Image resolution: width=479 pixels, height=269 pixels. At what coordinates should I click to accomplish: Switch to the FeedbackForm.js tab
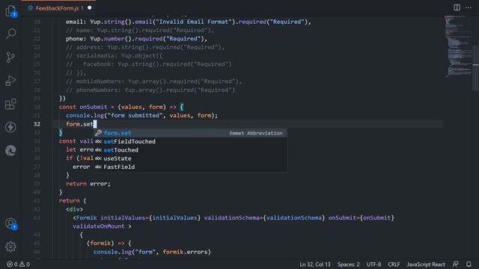(x=58, y=8)
